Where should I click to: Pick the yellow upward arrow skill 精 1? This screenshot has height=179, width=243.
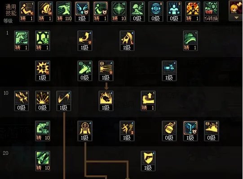(148, 101)
